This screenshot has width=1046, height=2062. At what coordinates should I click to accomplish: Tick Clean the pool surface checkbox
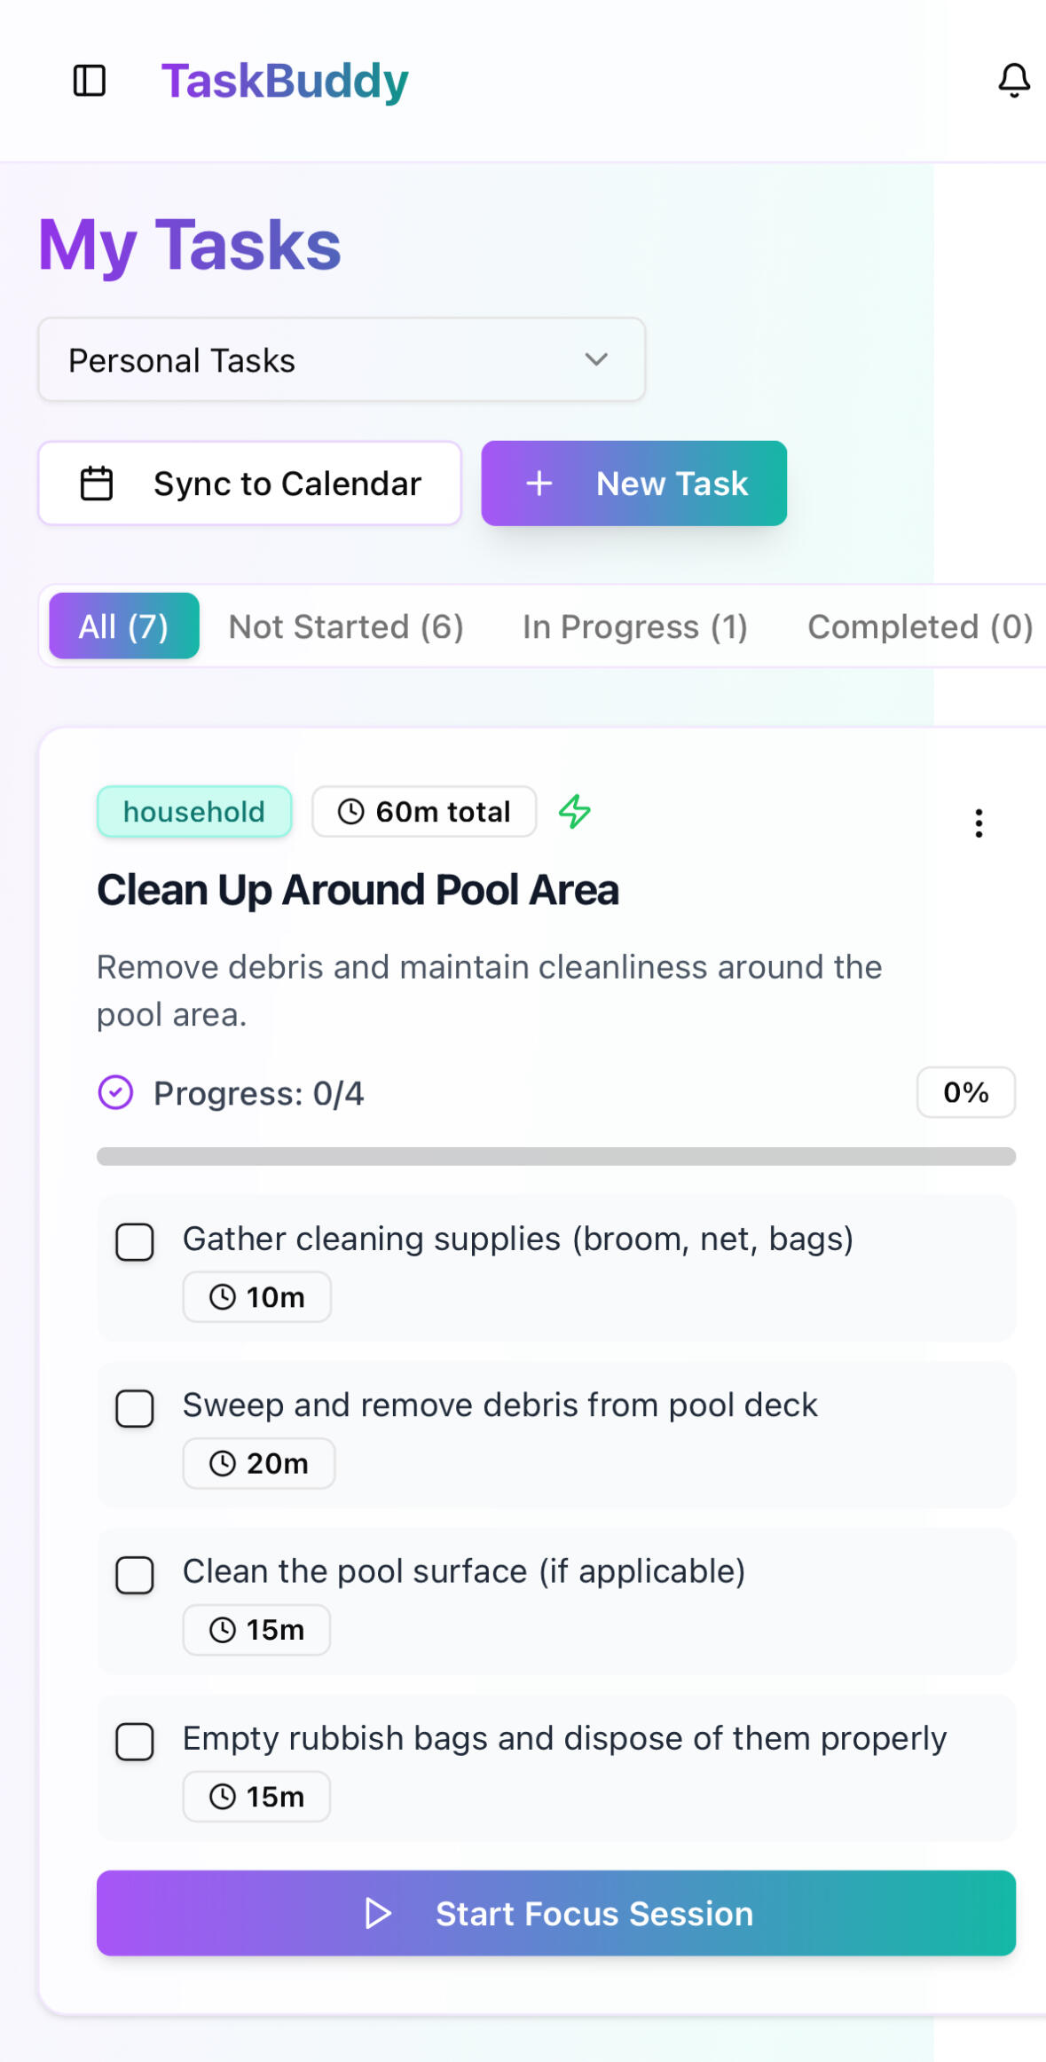coord(135,1575)
